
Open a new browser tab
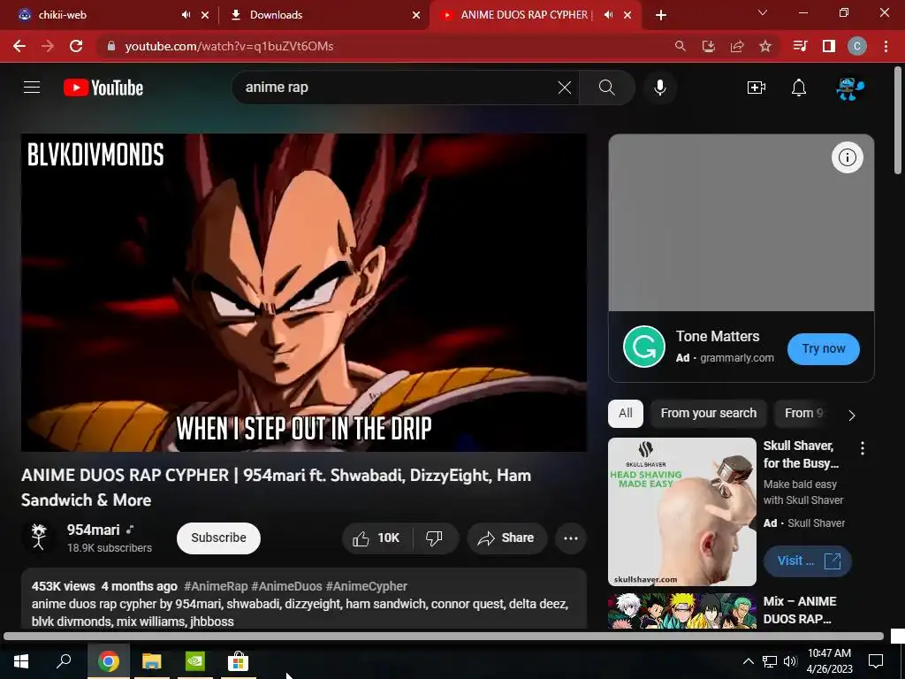[x=661, y=15]
